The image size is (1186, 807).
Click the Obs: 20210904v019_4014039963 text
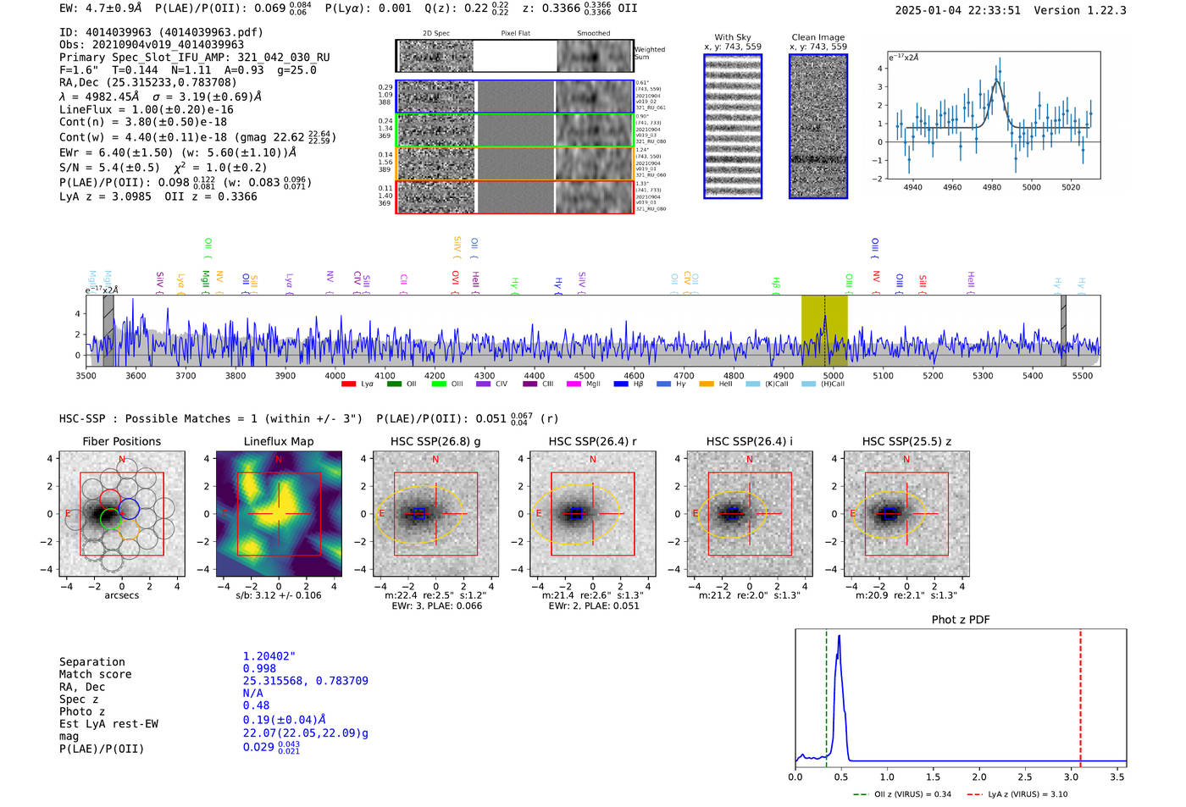pyautogui.click(x=152, y=45)
